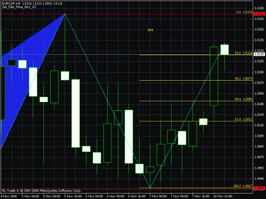Click the red 1.4926 price tag on axis

[x=259, y=188]
